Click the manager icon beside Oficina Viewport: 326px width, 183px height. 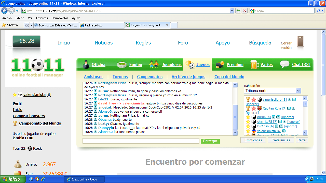pos(86,65)
